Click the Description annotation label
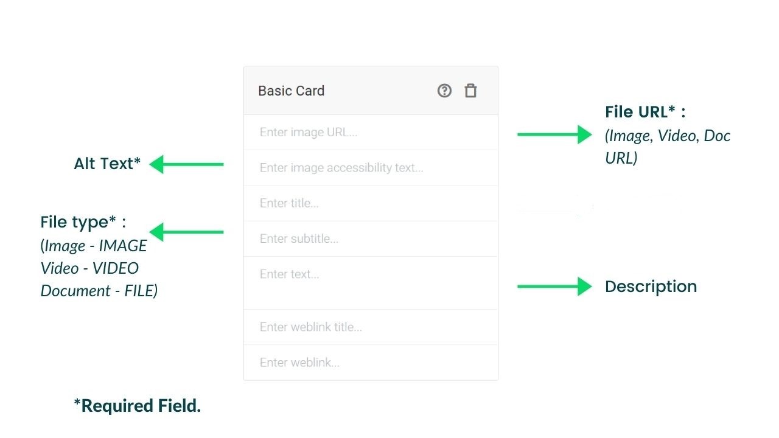 pyautogui.click(x=651, y=287)
